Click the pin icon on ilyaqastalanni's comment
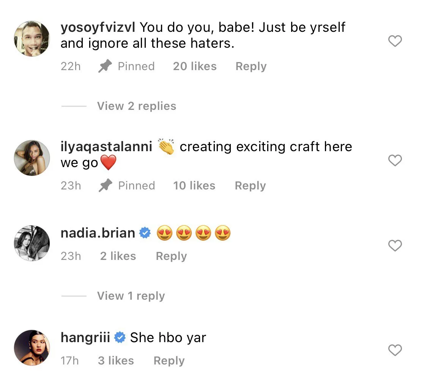 click(x=105, y=186)
